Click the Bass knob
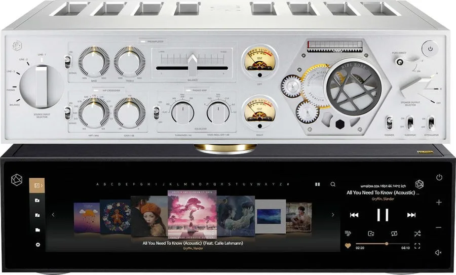 (94, 62)
